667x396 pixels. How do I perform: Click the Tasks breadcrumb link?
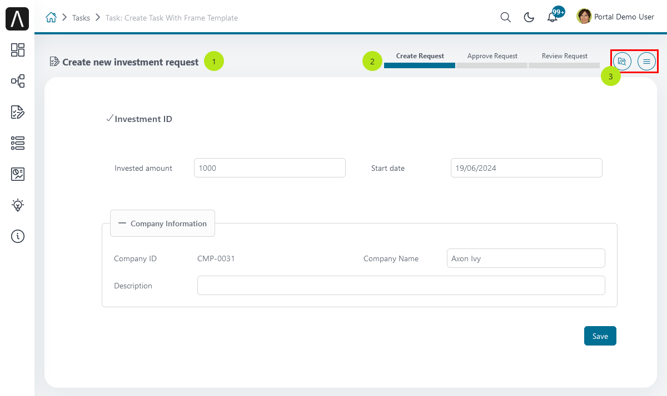81,18
